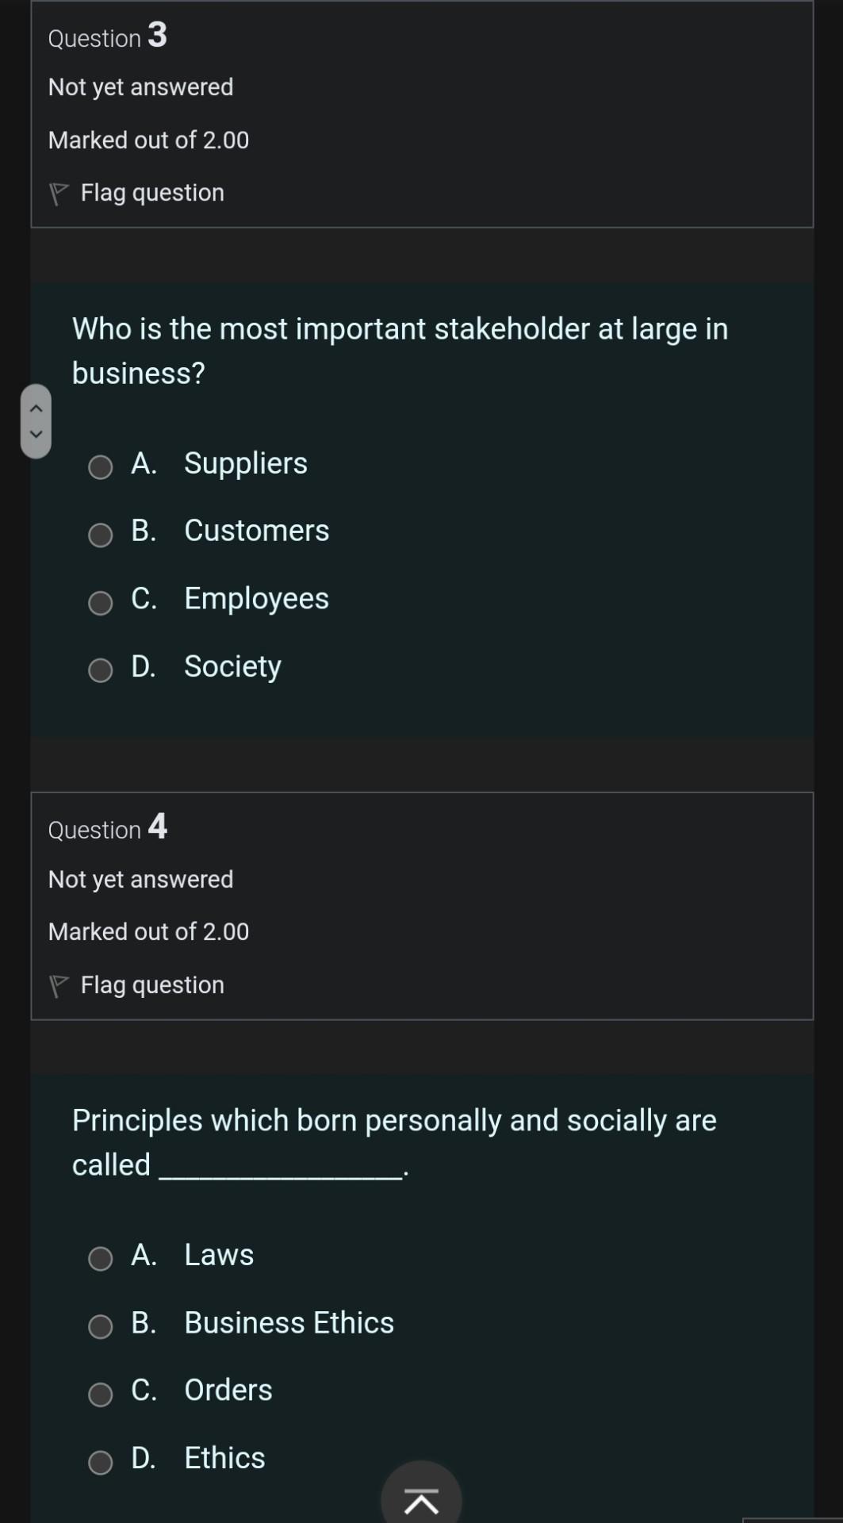This screenshot has width=843, height=1523.
Task: Click 'Marked out of 2.00' under Question 4
Action: 148,930
